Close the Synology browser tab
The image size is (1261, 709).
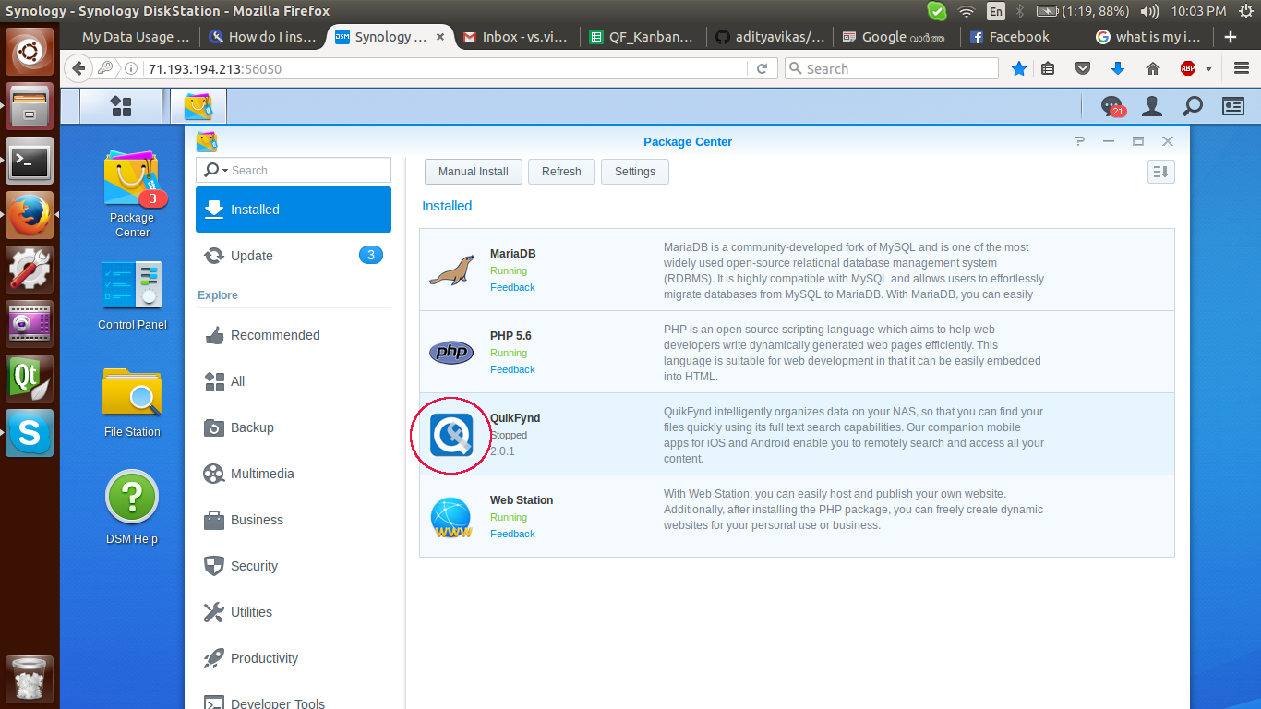tap(440, 37)
